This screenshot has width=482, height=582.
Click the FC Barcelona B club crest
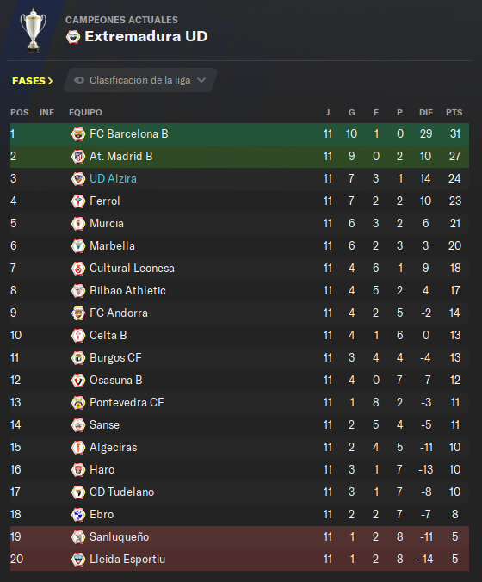(78, 134)
